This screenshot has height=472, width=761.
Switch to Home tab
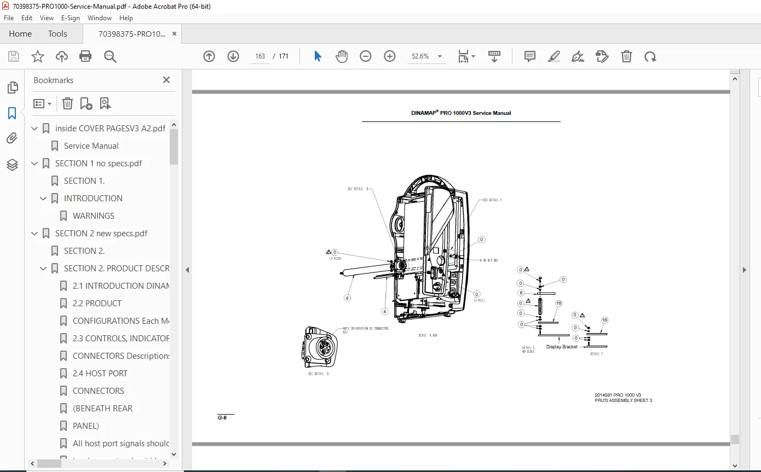pyautogui.click(x=20, y=33)
